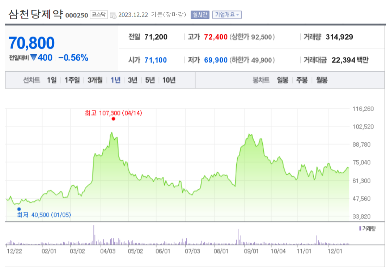This screenshot has width=386, height=267.
Task: Open the 기업개요 dropdown
Action: 227,15
